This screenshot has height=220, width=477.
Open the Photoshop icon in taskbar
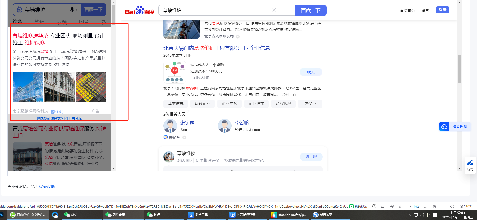[1, 215]
